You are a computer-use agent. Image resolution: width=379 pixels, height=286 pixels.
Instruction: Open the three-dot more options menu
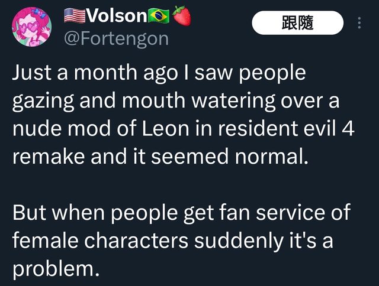(359, 23)
